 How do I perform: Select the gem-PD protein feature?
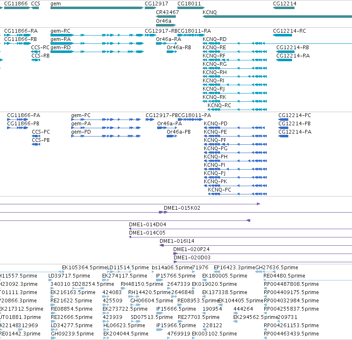tap(106, 136)
